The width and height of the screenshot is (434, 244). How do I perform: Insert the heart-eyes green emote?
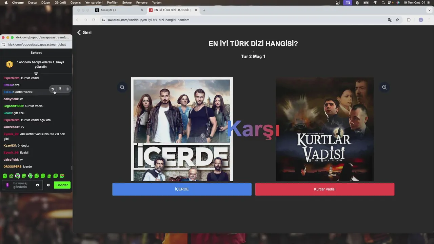[62, 176]
